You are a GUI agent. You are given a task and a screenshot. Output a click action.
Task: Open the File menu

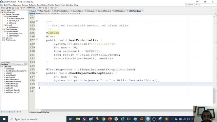[2, 5]
